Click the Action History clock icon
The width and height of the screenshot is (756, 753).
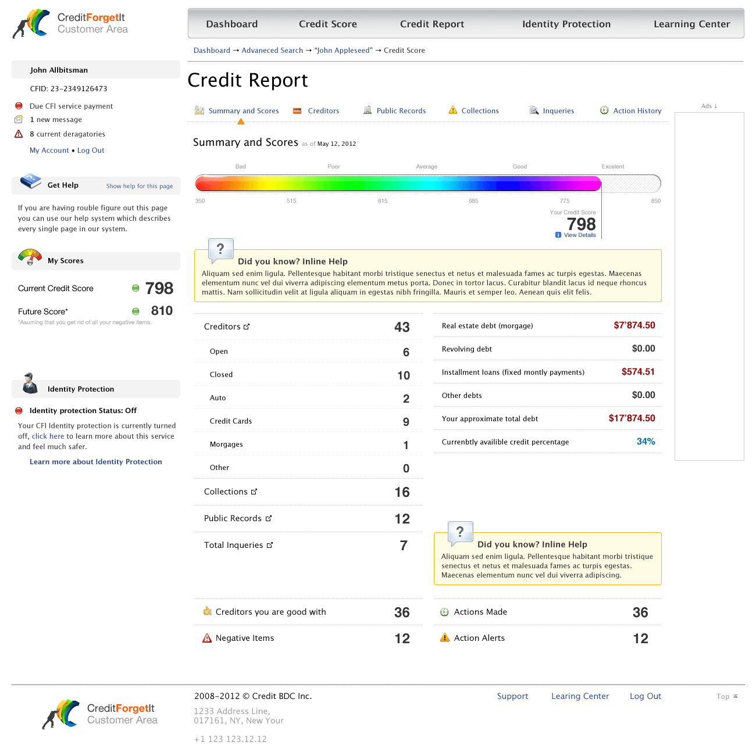(x=604, y=110)
